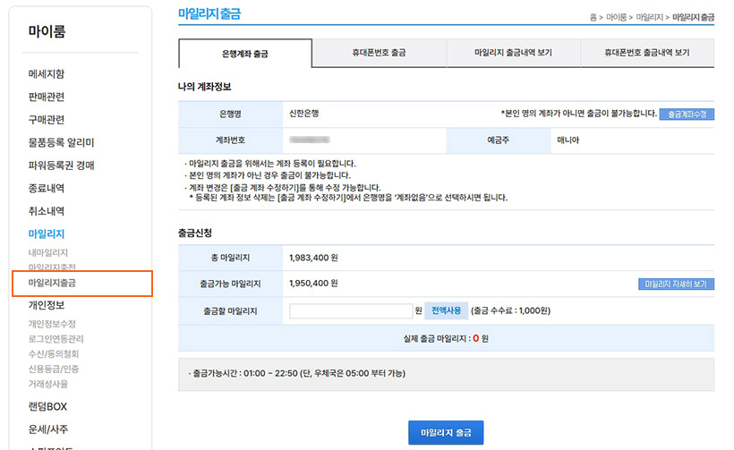Viewport: 734px width, 450px height.
Task: Click the 홈 breadcrumb link
Action: tap(593, 17)
